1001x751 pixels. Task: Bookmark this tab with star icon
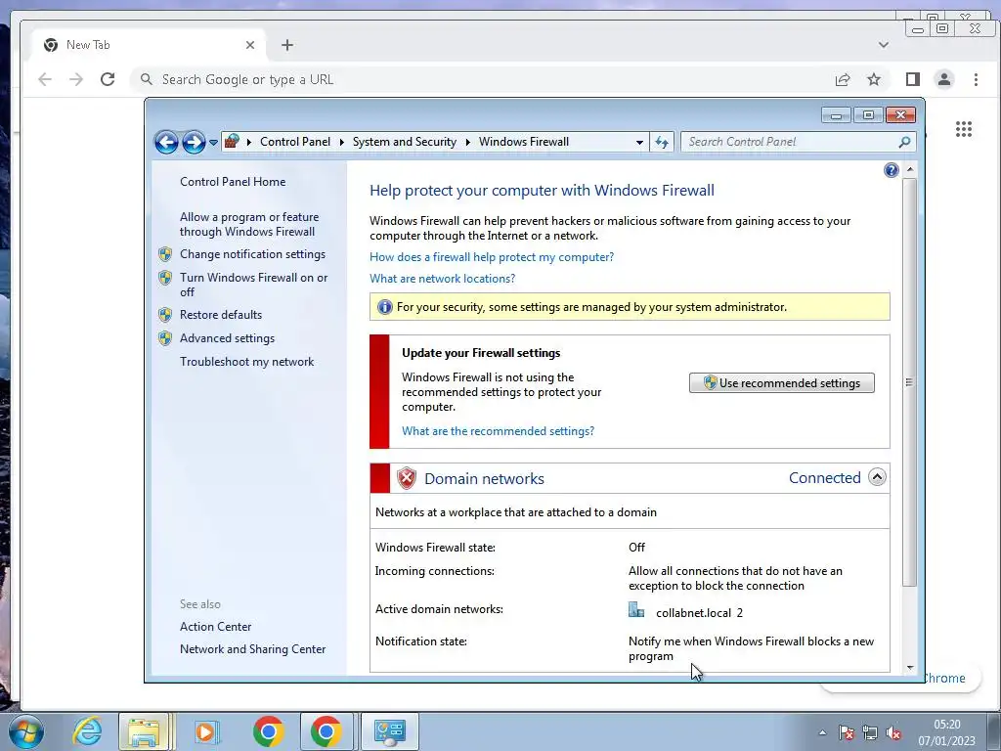click(874, 79)
